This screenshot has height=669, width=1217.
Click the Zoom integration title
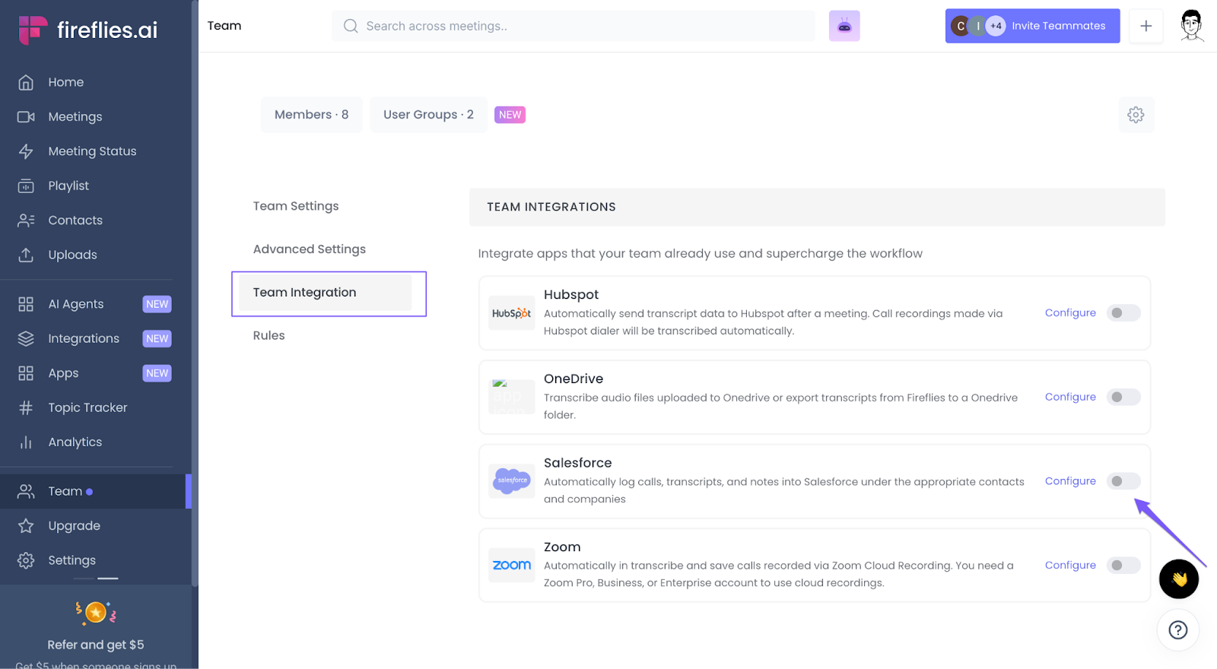[x=562, y=547]
